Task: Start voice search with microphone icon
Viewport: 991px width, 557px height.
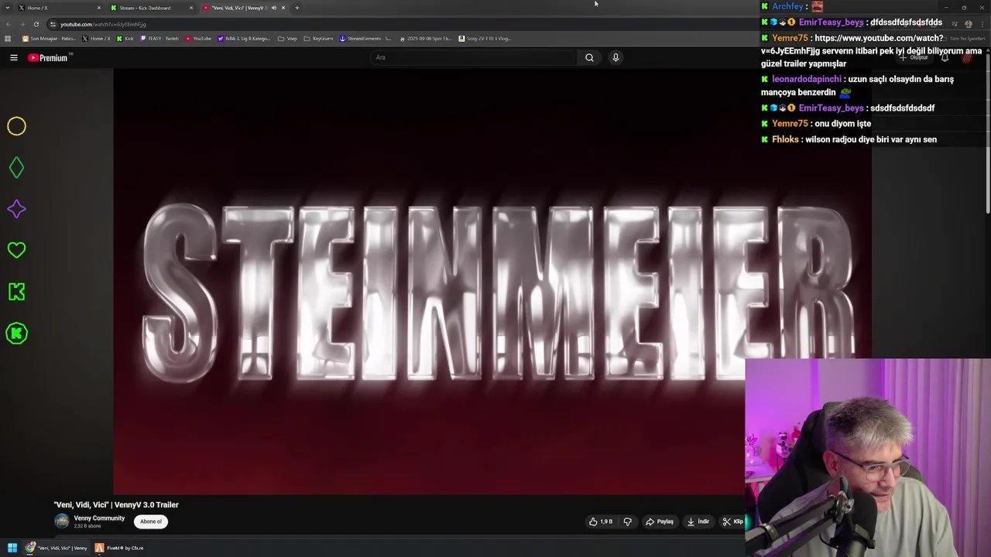Action: click(616, 57)
